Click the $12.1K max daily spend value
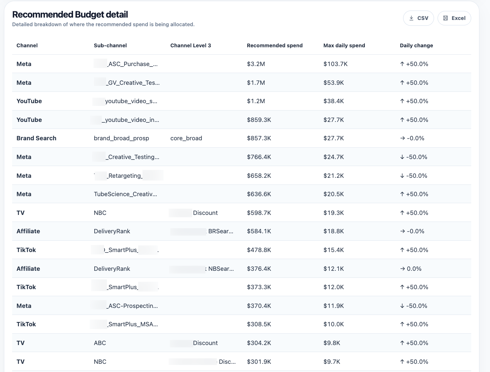 coord(333,268)
